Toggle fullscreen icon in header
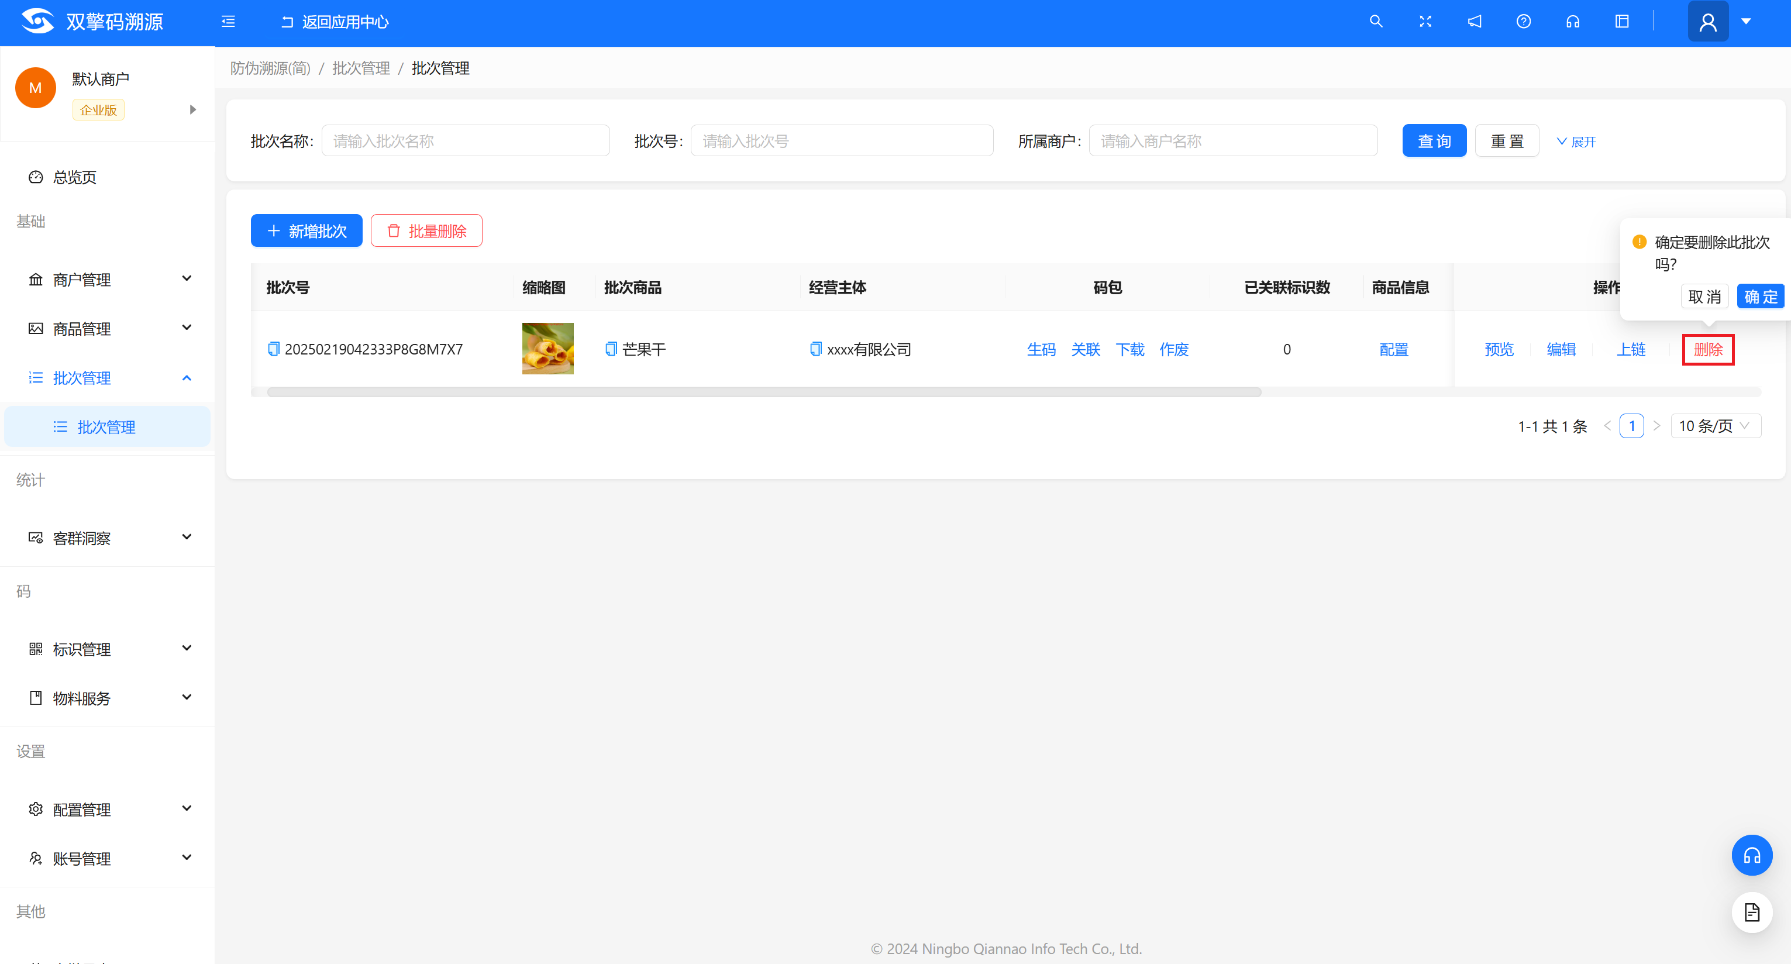This screenshot has height=964, width=1791. click(1425, 22)
